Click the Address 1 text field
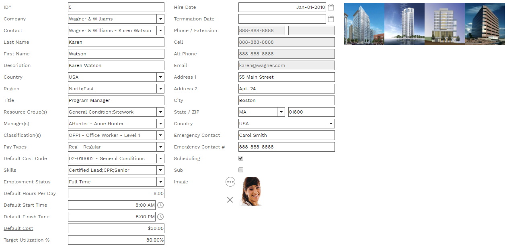Image resolution: width=507 pixels, height=250 pixels. pyautogui.click(x=286, y=77)
